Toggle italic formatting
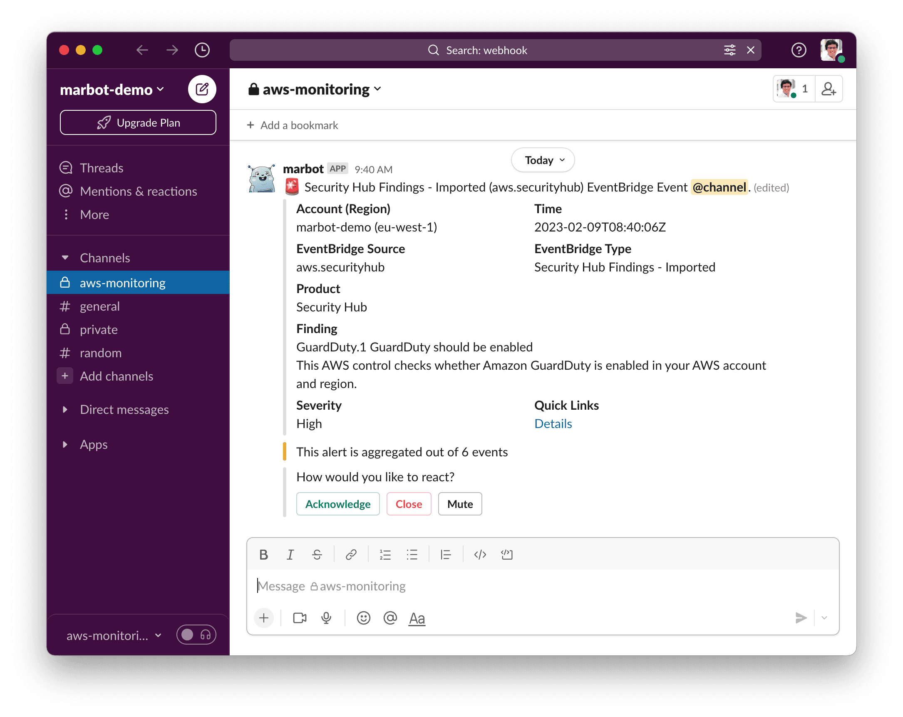The height and width of the screenshot is (717, 903). 290,555
